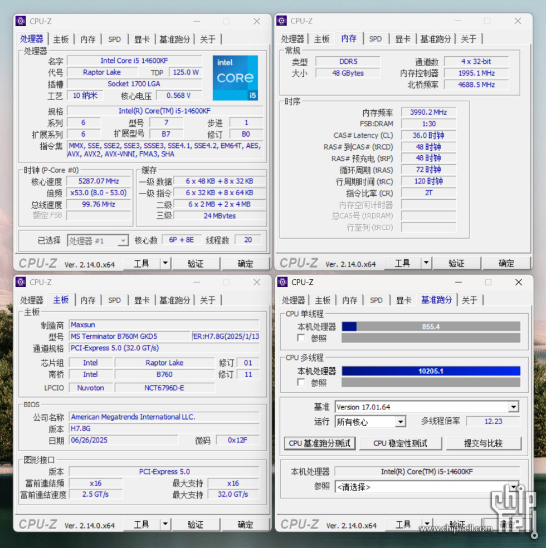The image size is (546, 548).
Task: Click the 确定 button in the mainboard window
Action: (245, 524)
